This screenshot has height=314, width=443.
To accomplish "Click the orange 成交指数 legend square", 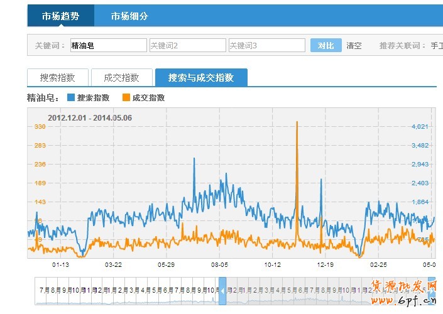I will (126, 98).
